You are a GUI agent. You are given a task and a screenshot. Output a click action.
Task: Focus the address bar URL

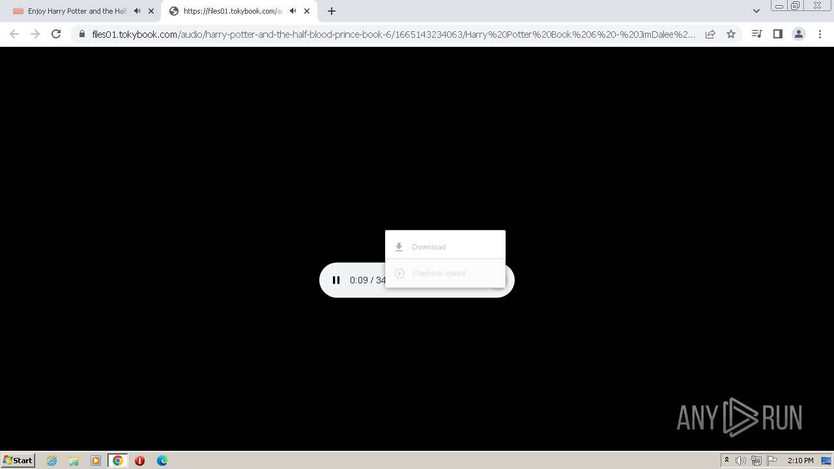[x=394, y=35]
